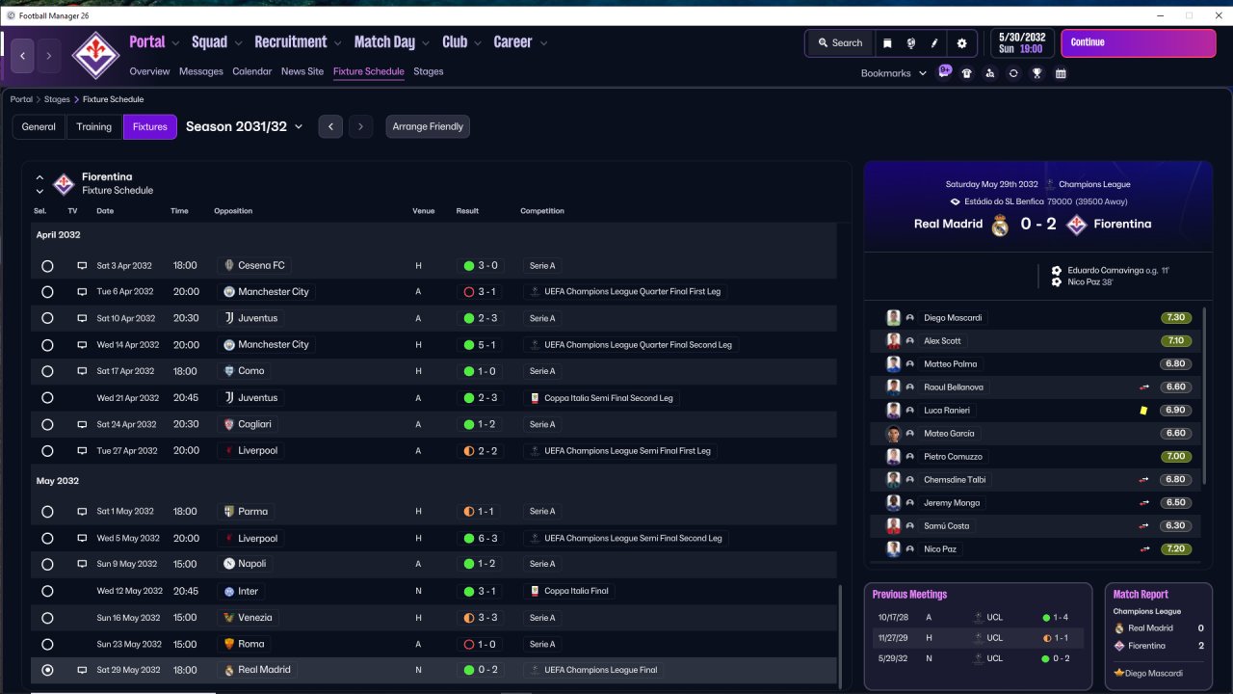Open Stages link in breadcrumb
Screen dimensions: 1233x694
click(57, 99)
